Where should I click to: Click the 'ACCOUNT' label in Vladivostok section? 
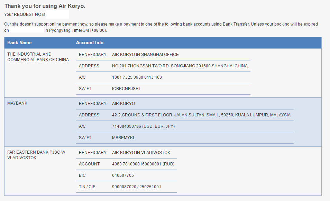coord(89,164)
